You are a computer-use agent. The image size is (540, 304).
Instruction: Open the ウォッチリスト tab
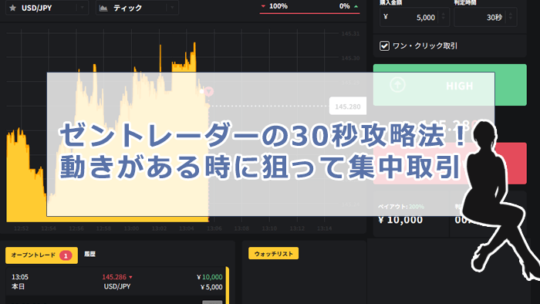click(273, 253)
